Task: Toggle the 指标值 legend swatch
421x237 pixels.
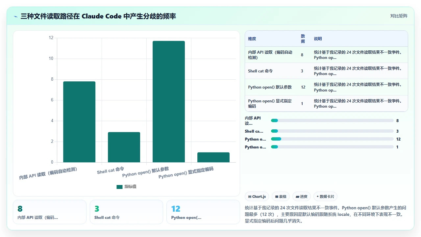Action: click(x=119, y=187)
